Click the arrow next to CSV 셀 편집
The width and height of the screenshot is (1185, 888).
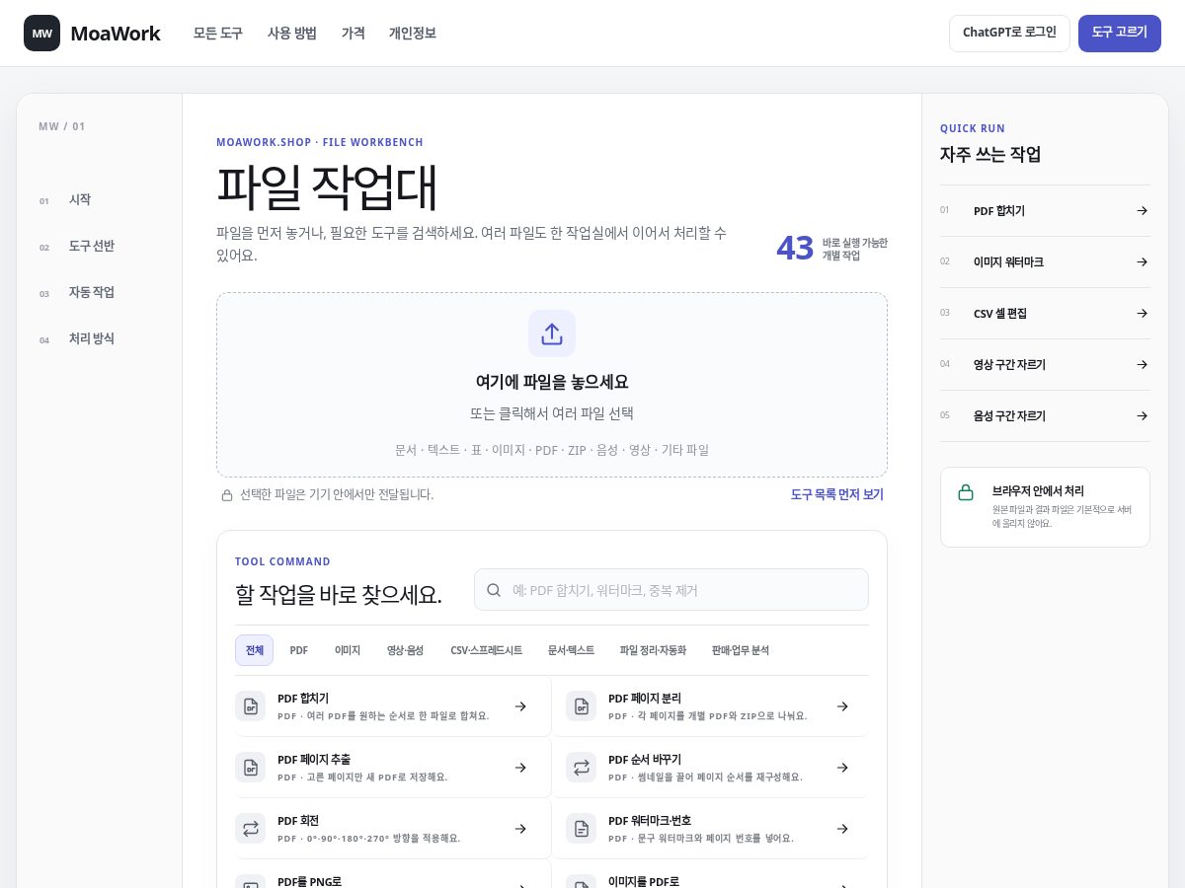pos(1143,314)
